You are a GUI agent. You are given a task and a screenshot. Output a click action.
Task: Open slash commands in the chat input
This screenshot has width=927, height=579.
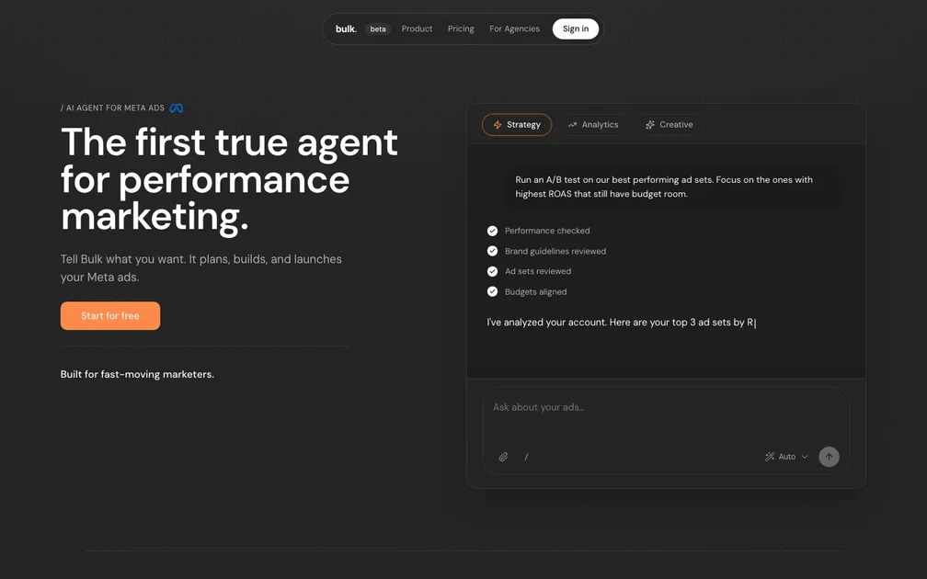click(x=526, y=456)
